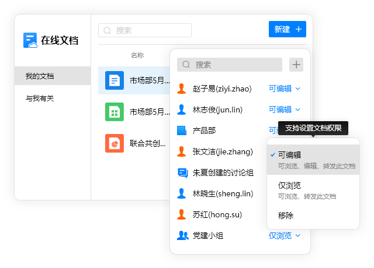Screen dimensions: 374x268
Task: Click 赵子易 orange avatar icon
Action: 182,89
